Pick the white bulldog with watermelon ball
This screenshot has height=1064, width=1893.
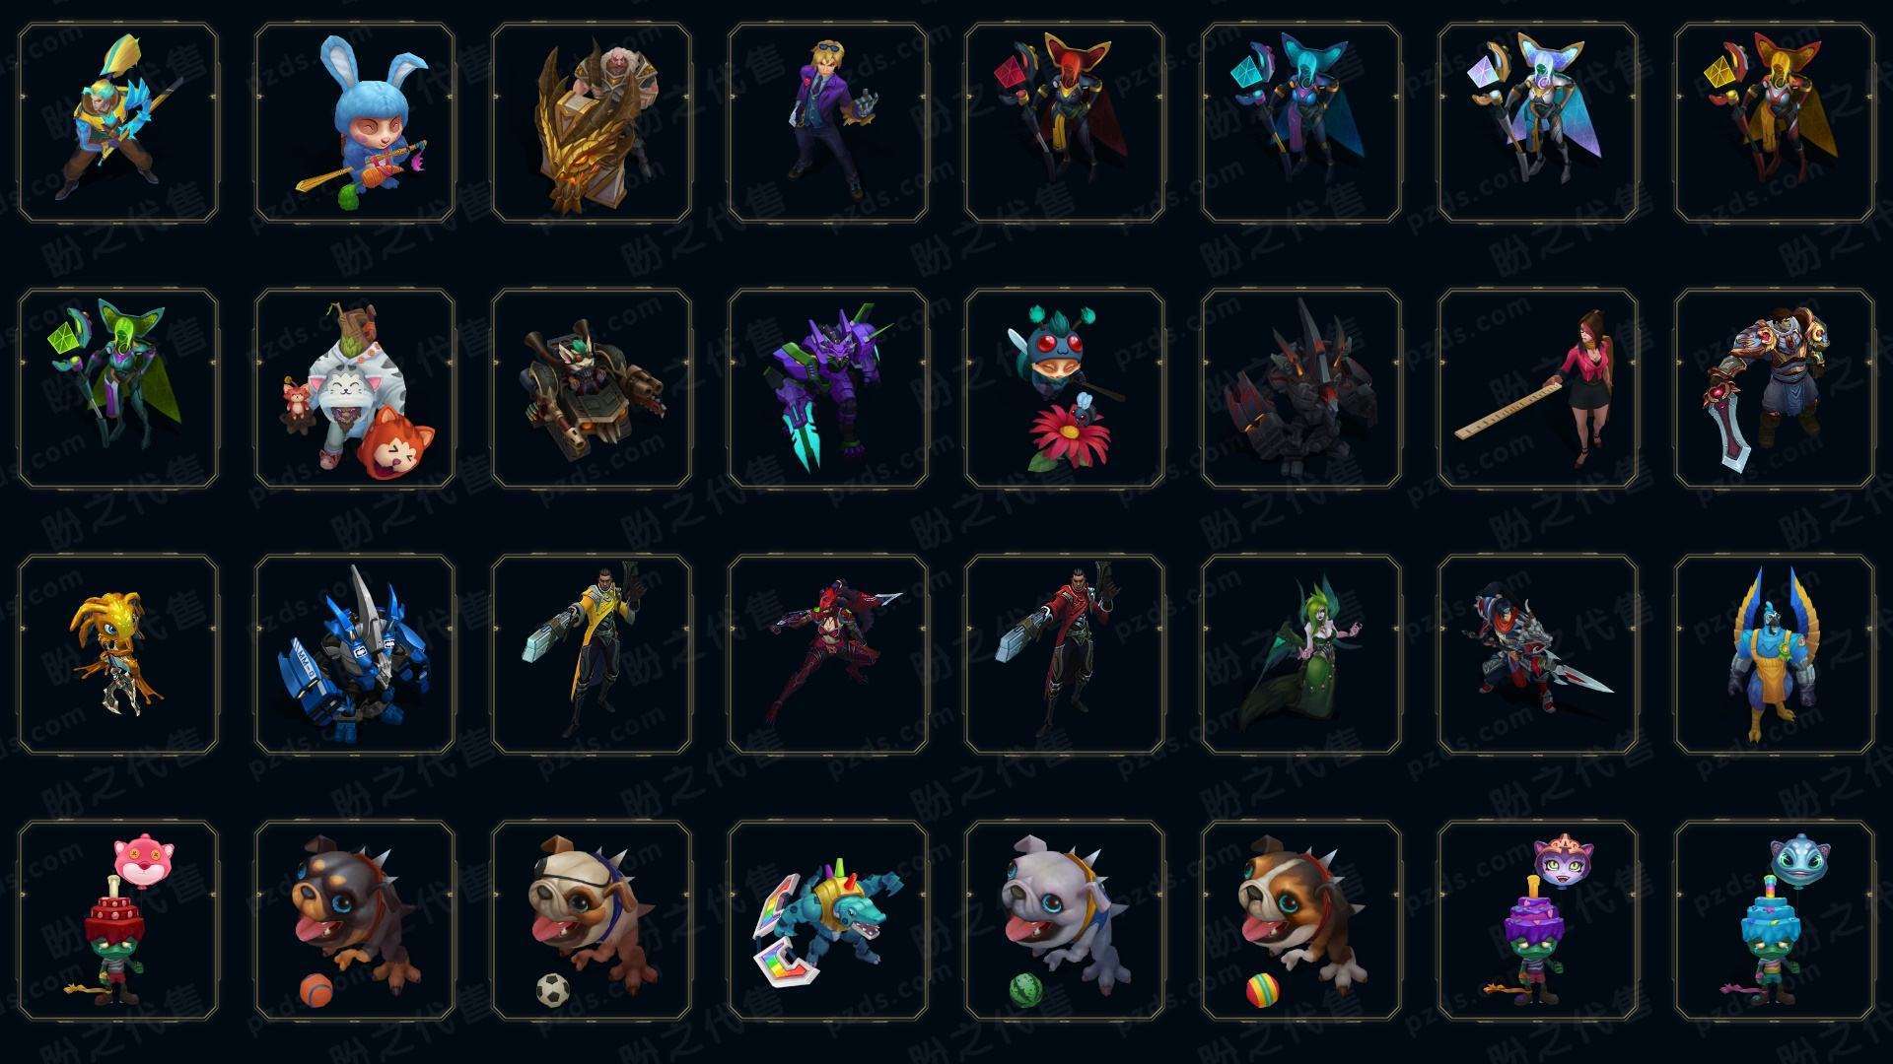1065,920
